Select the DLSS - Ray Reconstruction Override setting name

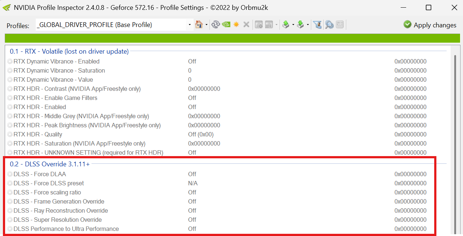click(x=61, y=210)
